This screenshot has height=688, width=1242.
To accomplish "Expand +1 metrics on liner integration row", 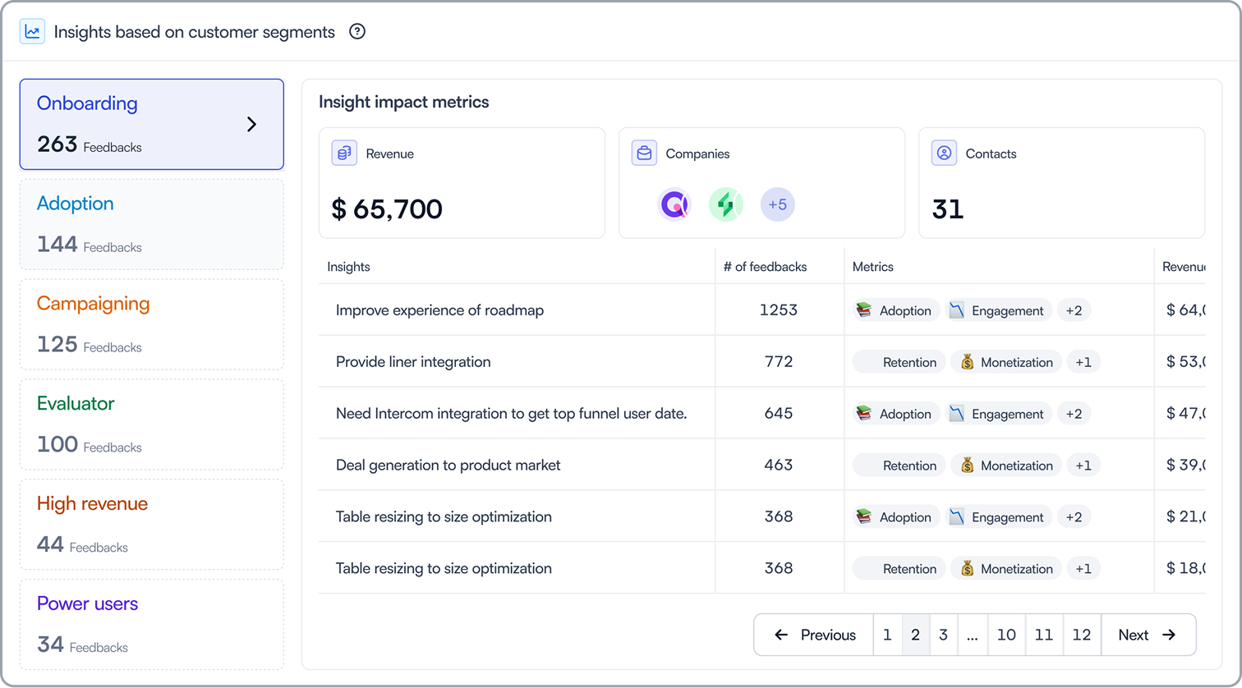I will click(x=1083, y=362).
